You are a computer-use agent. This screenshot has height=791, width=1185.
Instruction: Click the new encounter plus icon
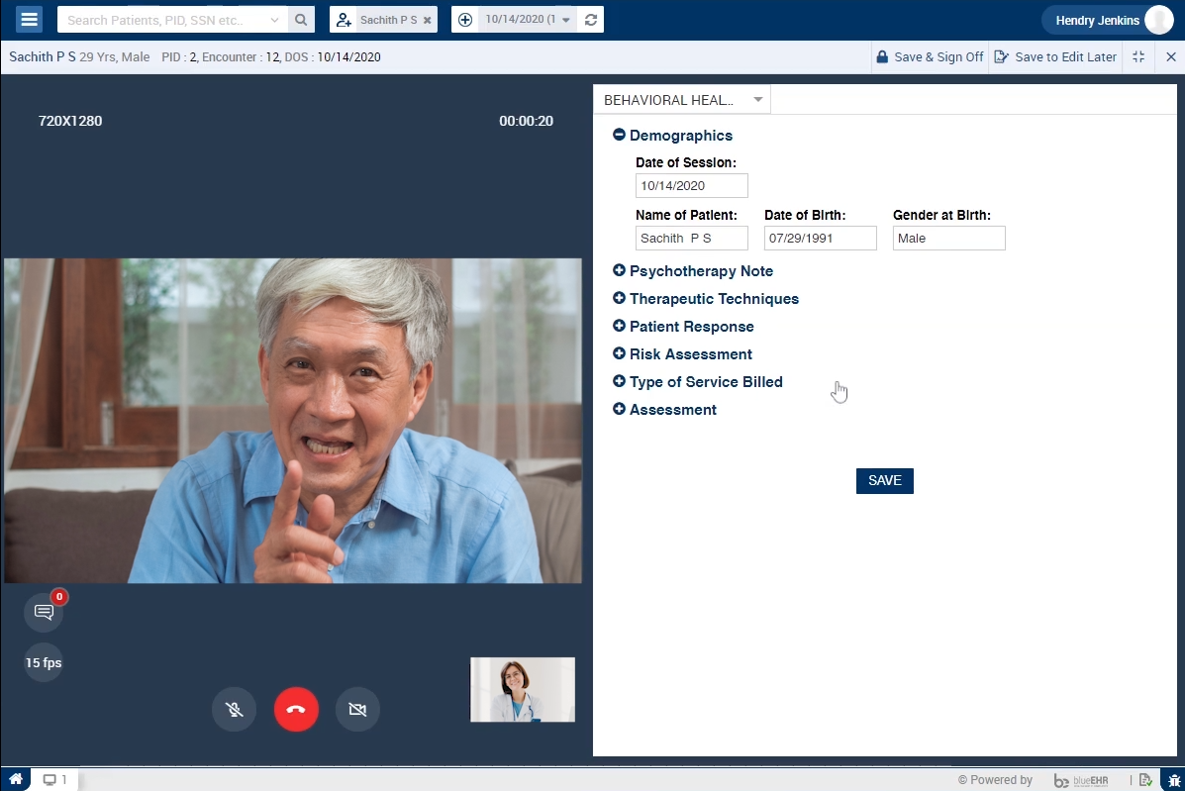[465, 20]
